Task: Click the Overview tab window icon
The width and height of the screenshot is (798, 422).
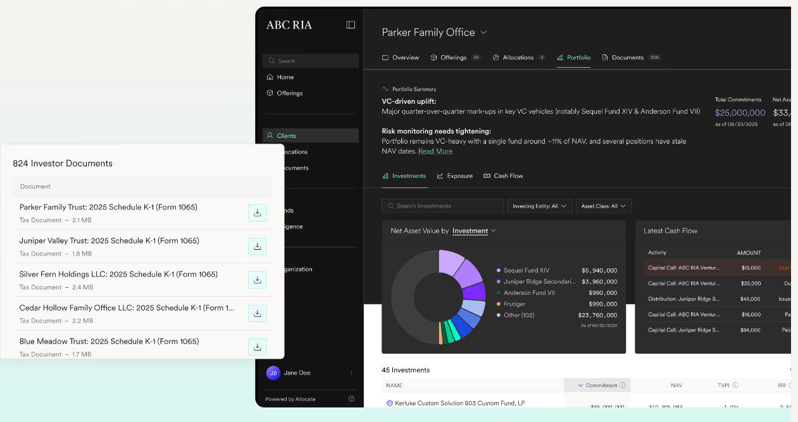Action: (385, 58)
